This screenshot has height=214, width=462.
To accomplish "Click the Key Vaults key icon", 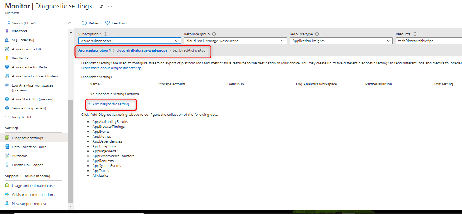I will (x=7, y=58).
